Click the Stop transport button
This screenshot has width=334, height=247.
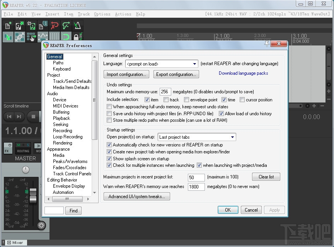pyautogui.click(x=33, y=116)
